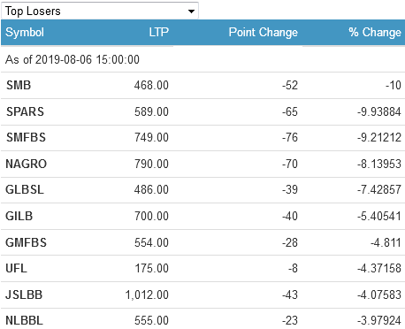Click SPARS point change value -65

pyautogui.click(x=290, y=111)
